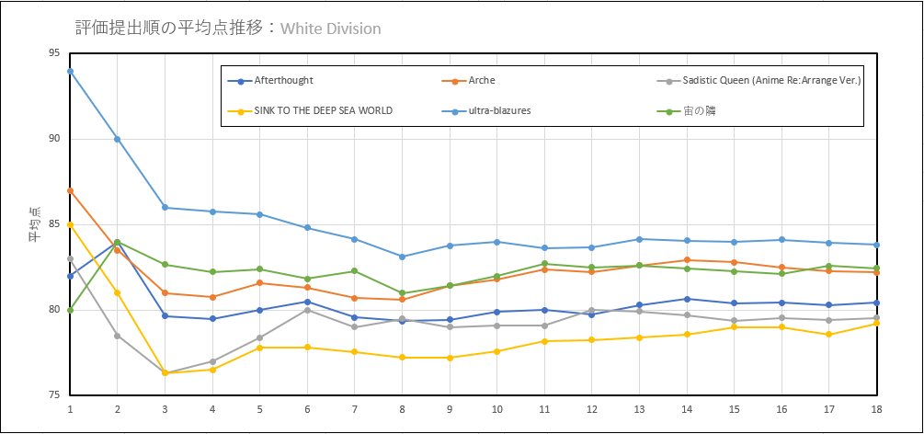The height and width of the screenshot is (434, 924).
Task: Click green 宙の隣 data point at submission 3
Action: pyautogui.click(x=165, y=264)
